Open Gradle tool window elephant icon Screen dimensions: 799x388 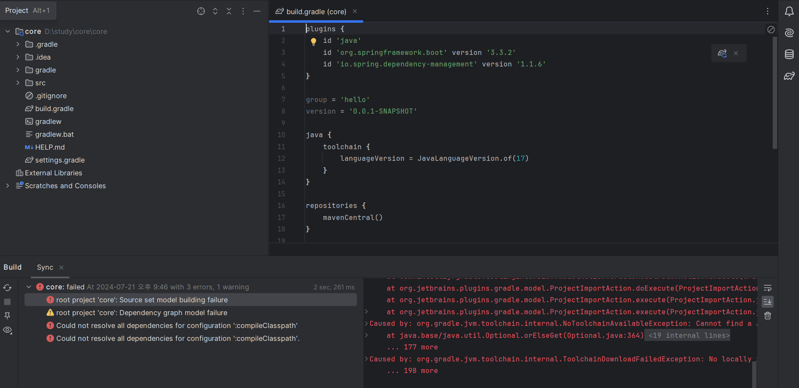(x=789, y=76)
